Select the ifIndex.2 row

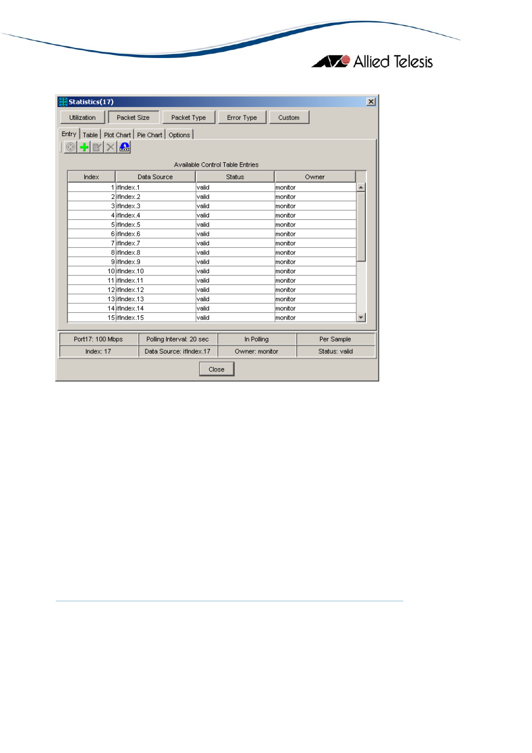[212, 197]
